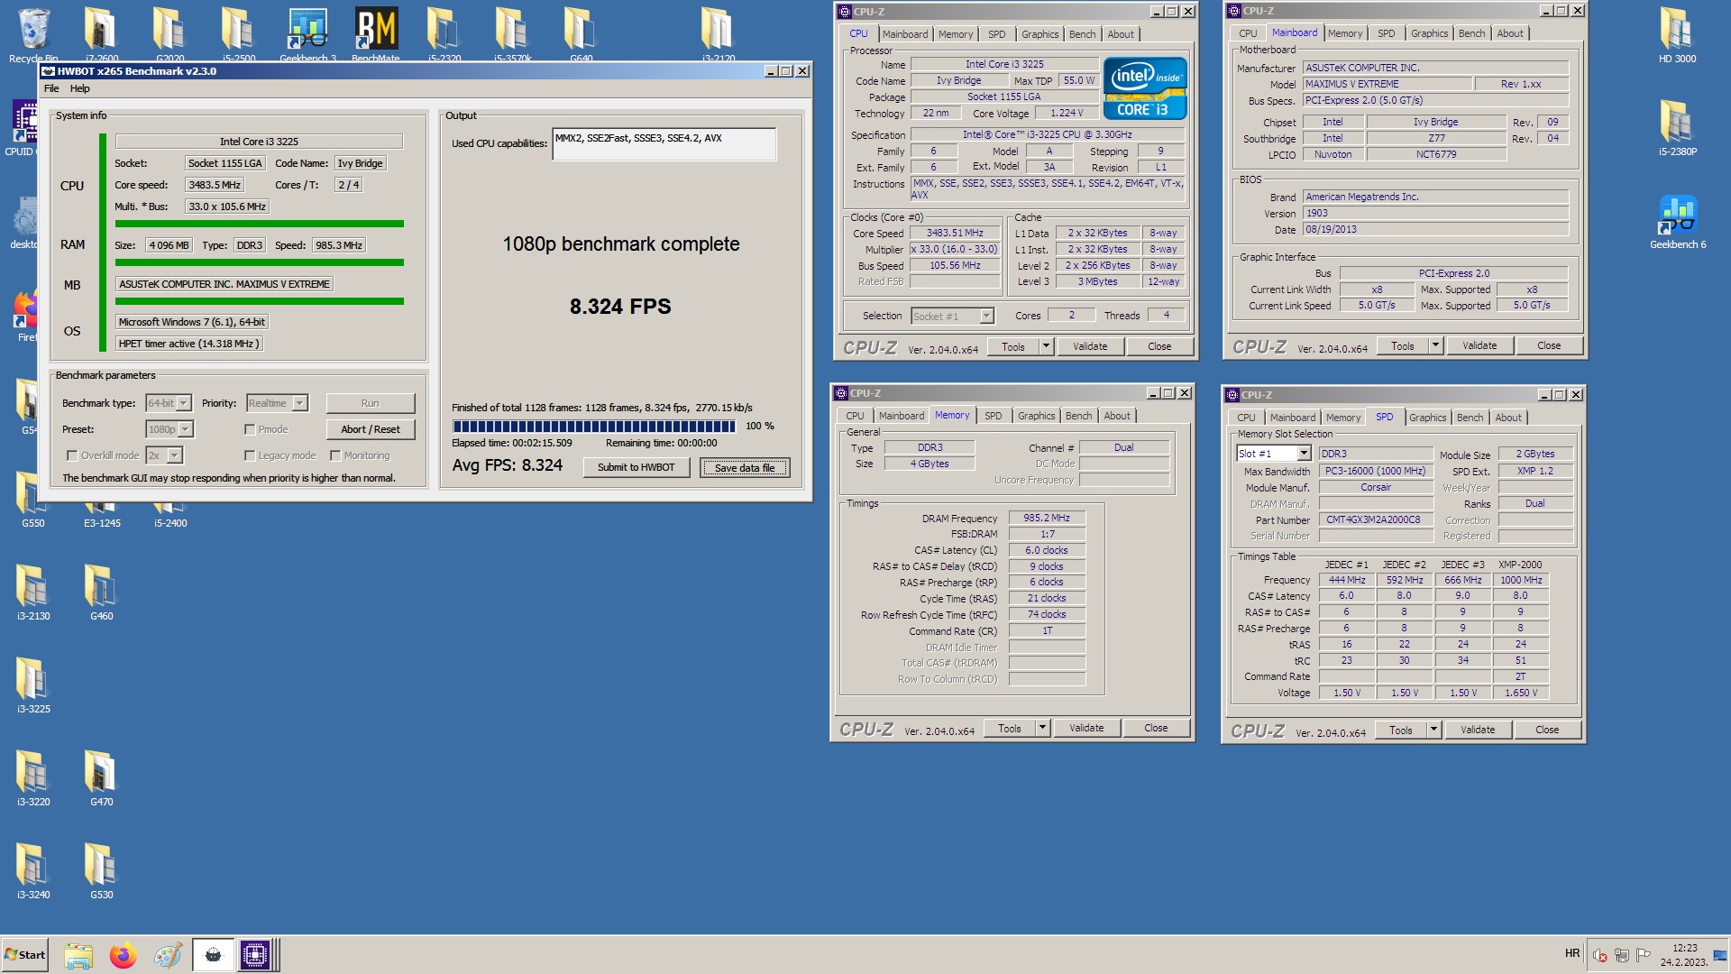Expand Tools dropdown arrow in SPD window
The image size is (1731, 974).
point(1433,730)
